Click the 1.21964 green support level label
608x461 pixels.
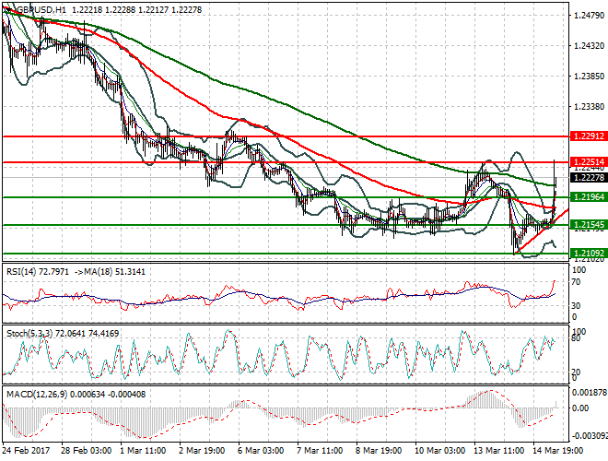click(x=587, y=197)
